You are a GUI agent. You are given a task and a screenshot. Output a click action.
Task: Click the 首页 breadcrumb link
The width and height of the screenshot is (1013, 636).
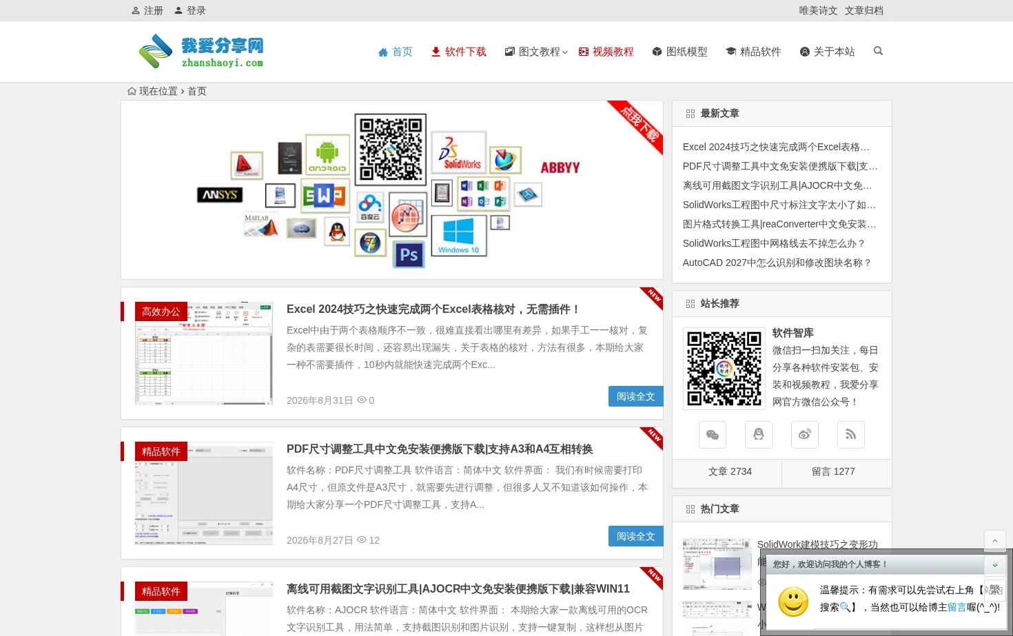[x=197, y=91]
